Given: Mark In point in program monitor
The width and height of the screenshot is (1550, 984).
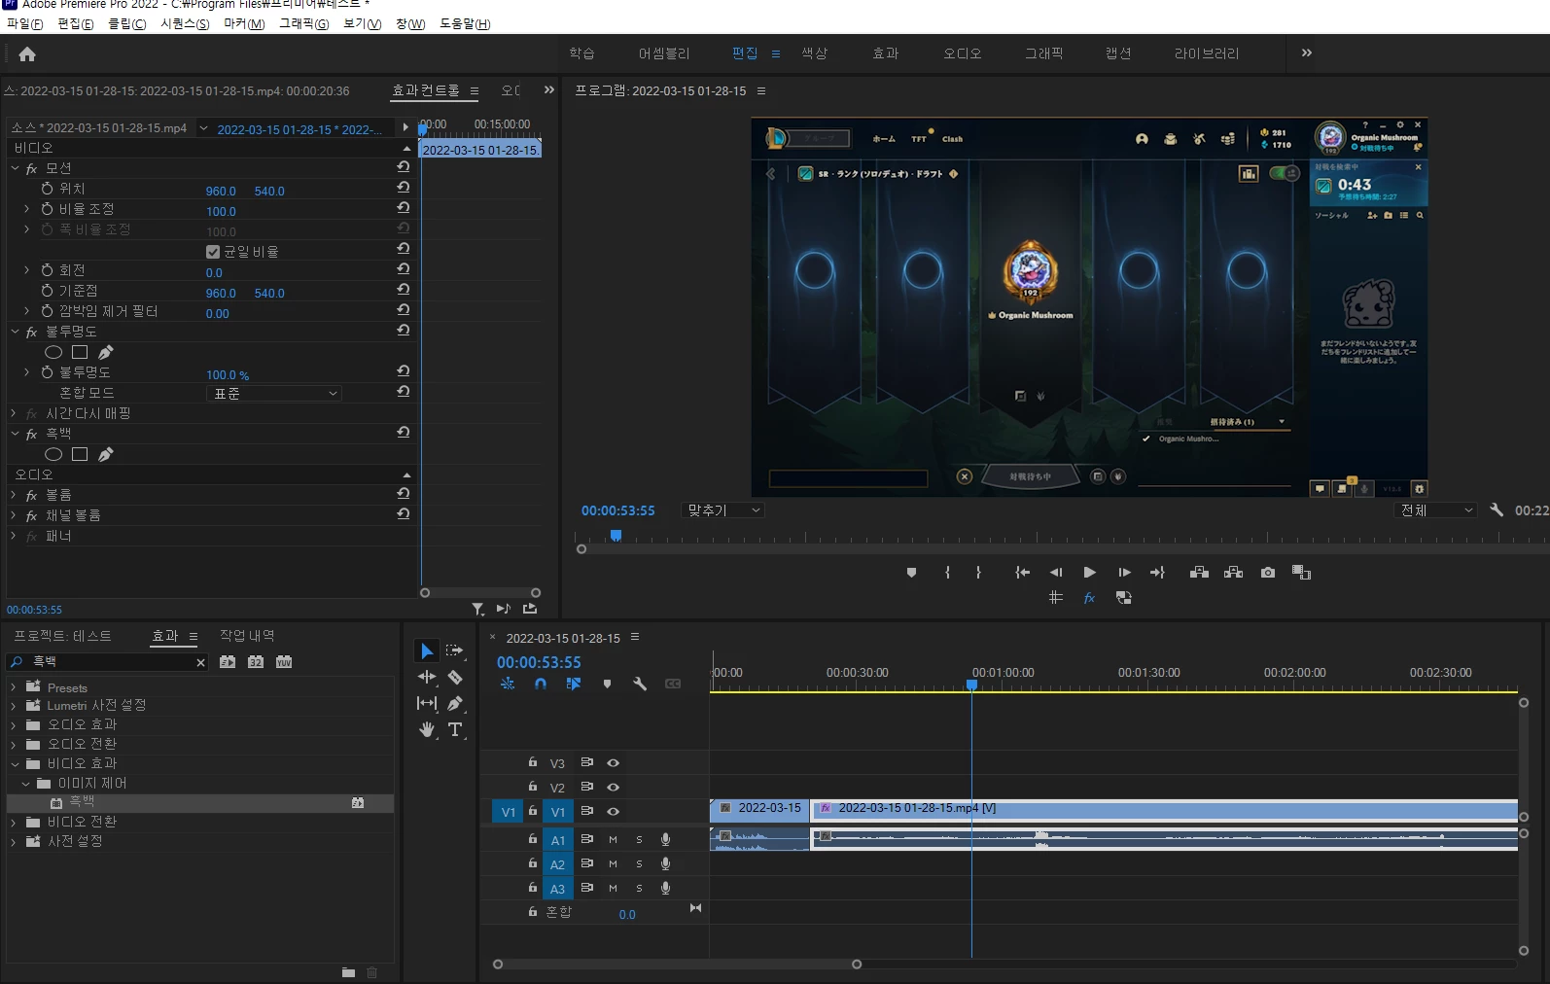Looking at the screenshot, I should coord(947,573).
